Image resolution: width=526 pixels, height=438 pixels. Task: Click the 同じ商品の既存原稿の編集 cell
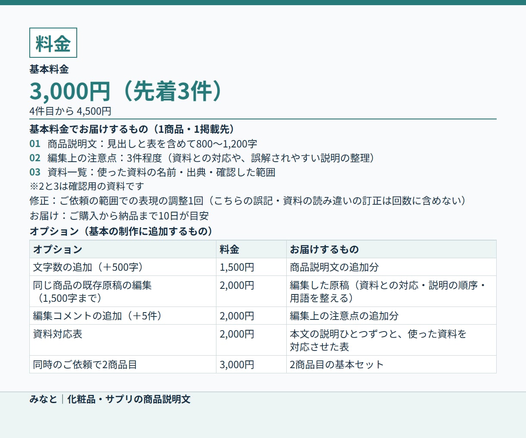tap(123, 291)
